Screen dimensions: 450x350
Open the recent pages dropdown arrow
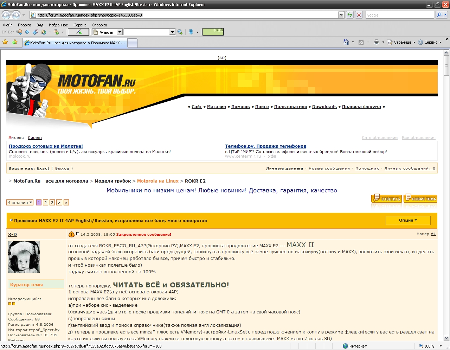click(24, 15)
